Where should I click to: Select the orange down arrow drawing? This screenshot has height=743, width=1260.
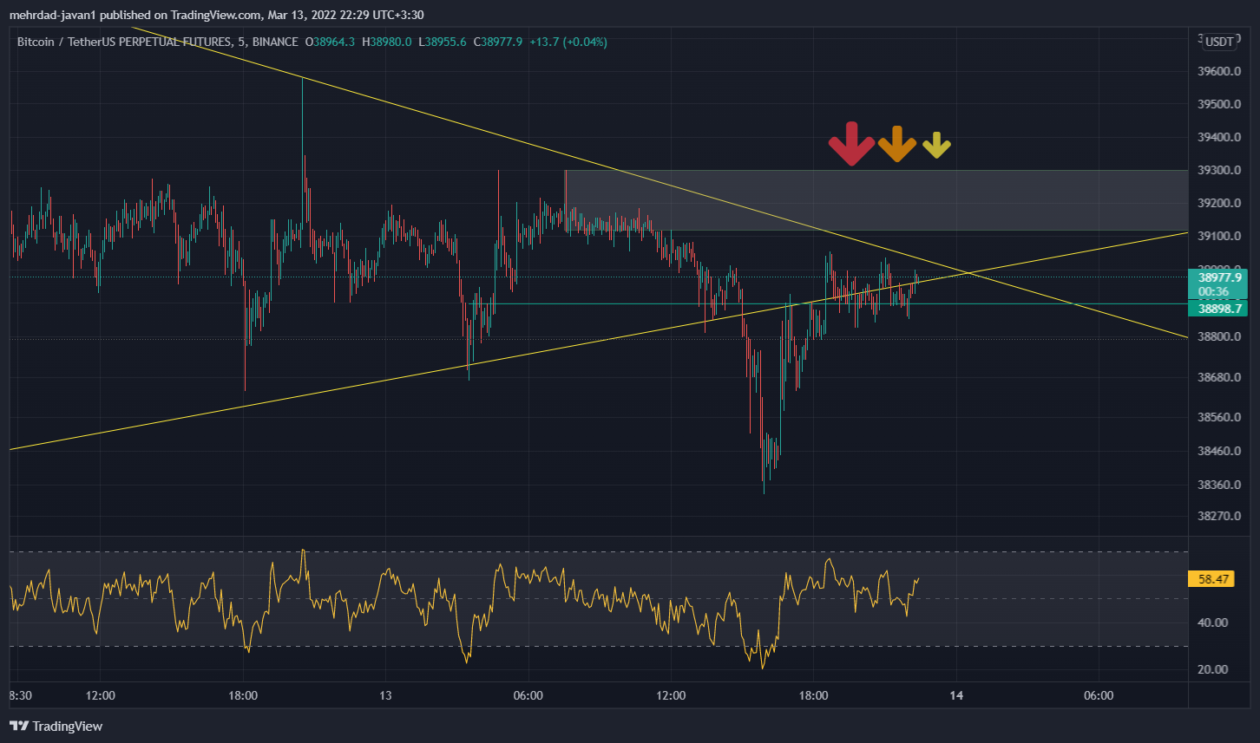coord(896,144)
